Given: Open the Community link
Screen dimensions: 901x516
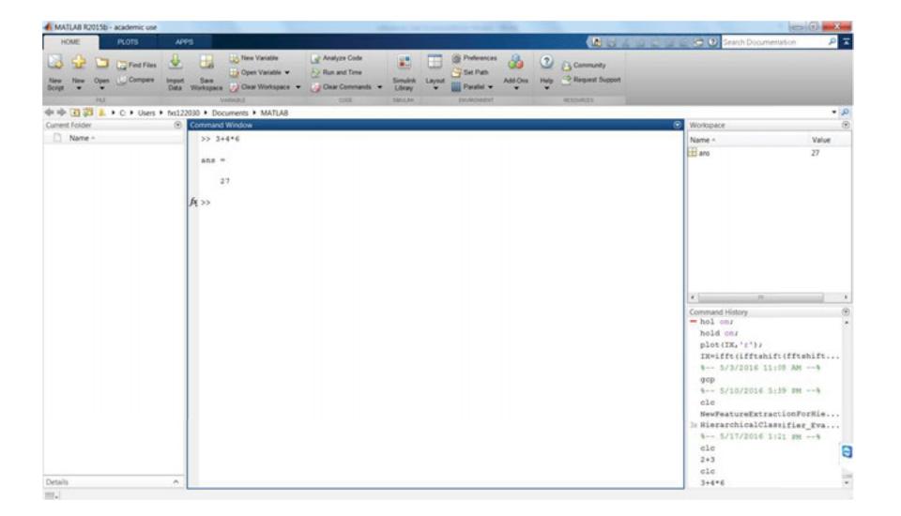Looking at the screenshot, I should (x=584, y=66).
